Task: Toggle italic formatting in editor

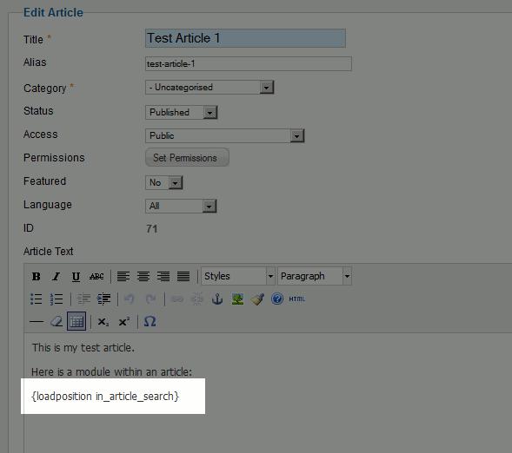Action: coord(57,276)
